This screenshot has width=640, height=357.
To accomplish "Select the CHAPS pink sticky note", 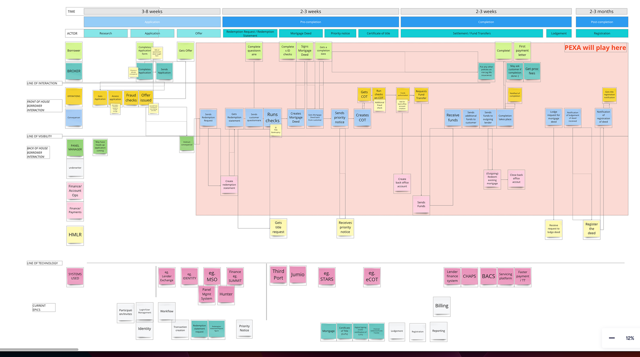I will pos(469,277).
